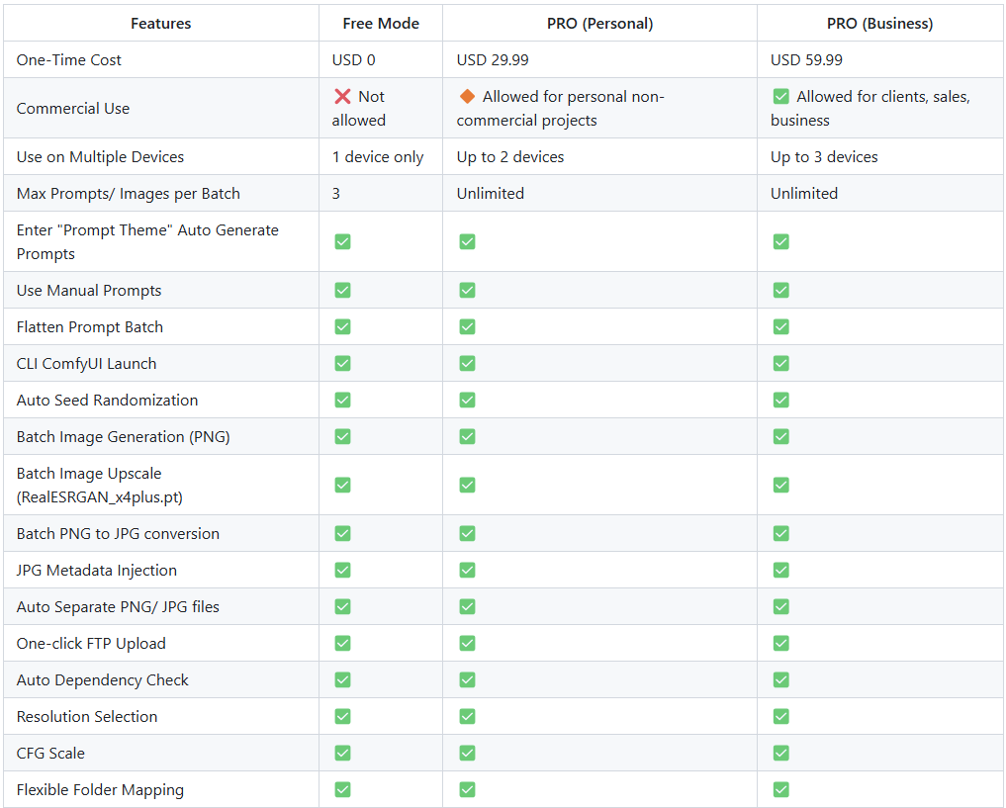Viewport: 1006px width, 808px height.
Task: Click the Up to 3 devices cell
Action: point(824,157)
